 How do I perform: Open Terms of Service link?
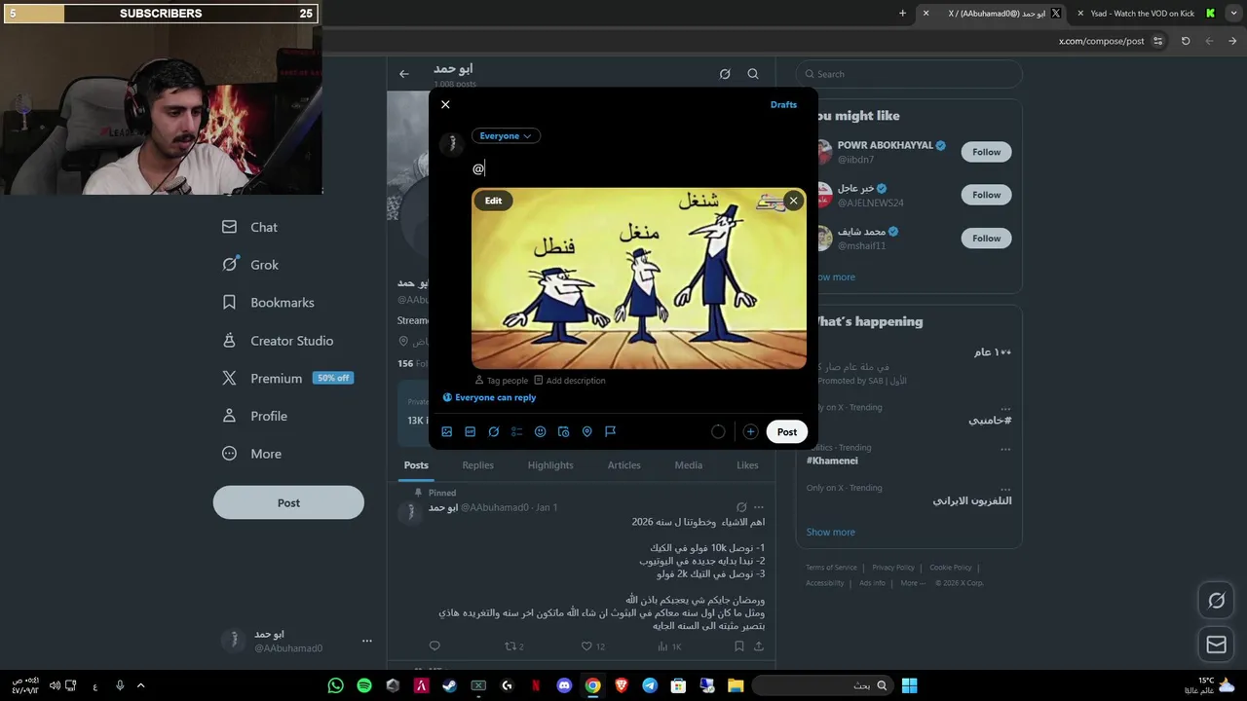coord(831,568)
